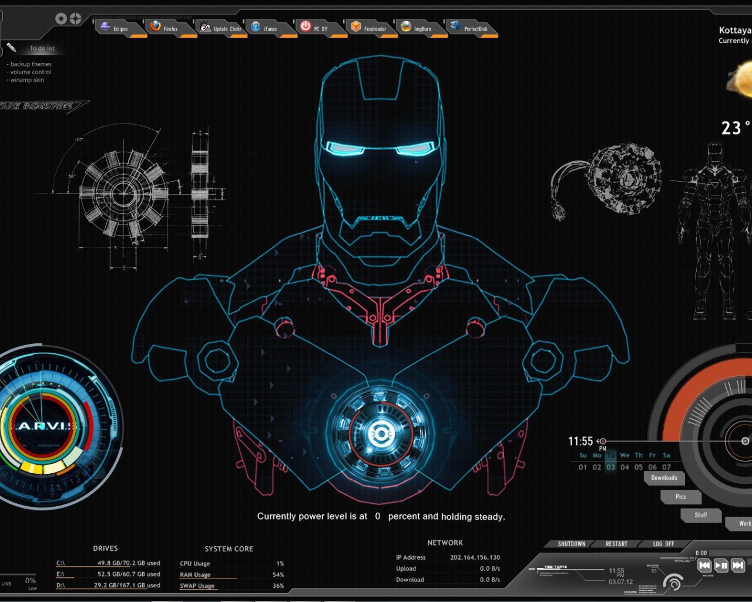Open the C:\ drive in Drives list

[61, 563]
